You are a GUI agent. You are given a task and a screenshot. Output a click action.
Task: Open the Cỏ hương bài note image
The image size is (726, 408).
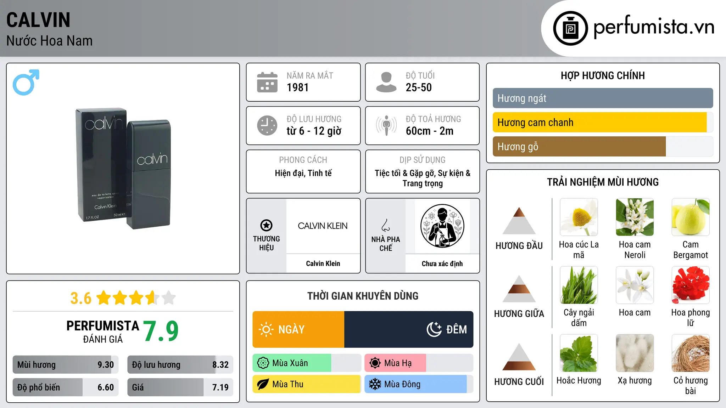[691, 353]
